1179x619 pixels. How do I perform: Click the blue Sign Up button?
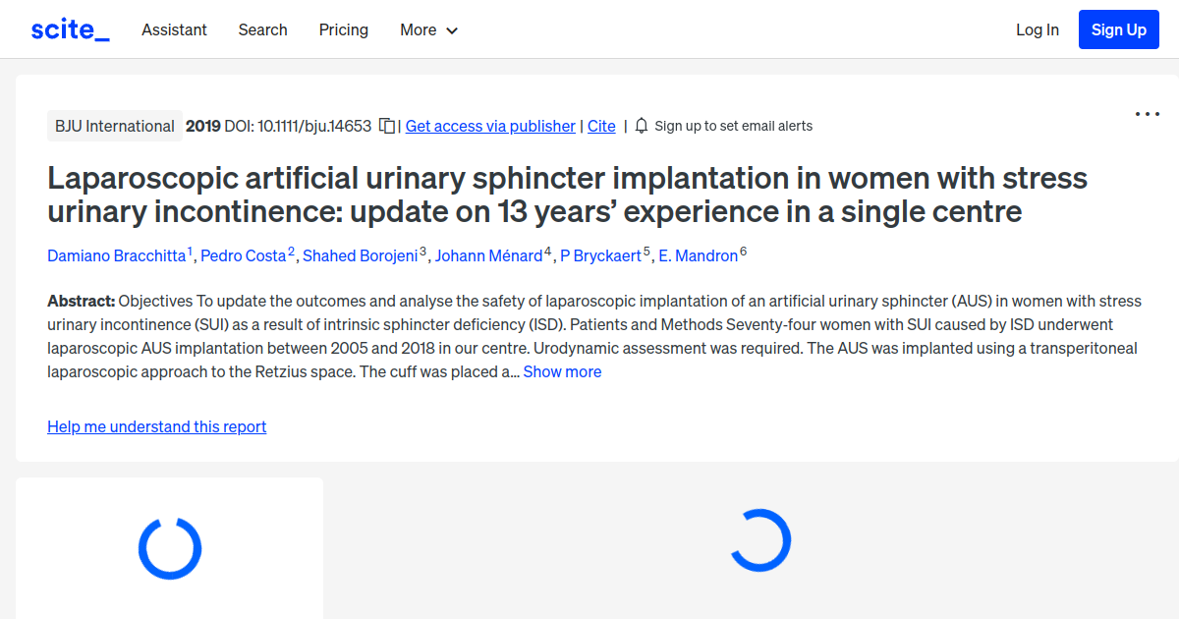click(1118, 29)
